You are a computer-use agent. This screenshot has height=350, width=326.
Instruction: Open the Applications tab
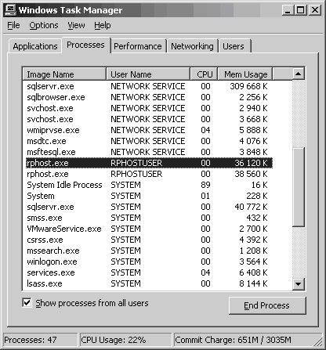click(35, 46)
